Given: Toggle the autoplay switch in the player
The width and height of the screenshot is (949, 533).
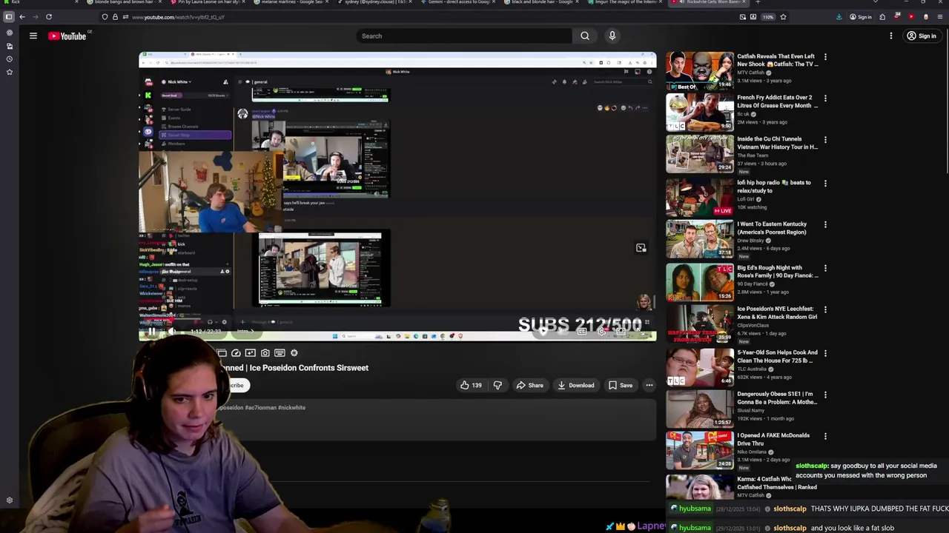Looking at the screenshot, I should coord(543,332).
